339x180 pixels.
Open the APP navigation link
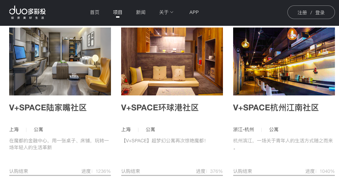[194, 12]
